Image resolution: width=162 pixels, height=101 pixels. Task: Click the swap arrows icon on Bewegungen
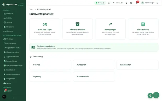tap(110, 24)
